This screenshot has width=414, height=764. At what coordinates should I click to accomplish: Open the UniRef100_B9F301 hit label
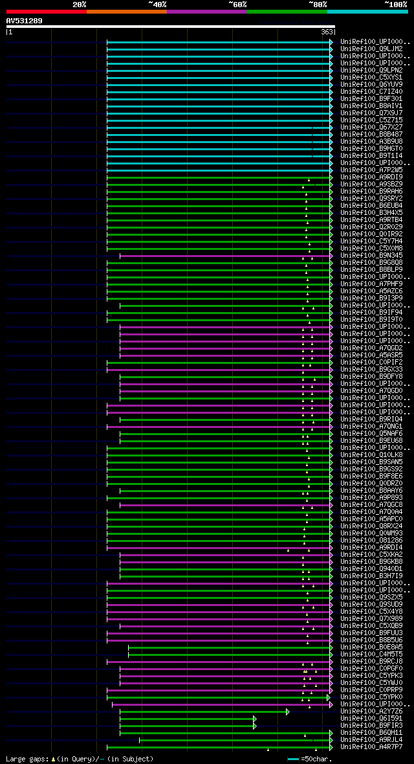tap(371, 99)
